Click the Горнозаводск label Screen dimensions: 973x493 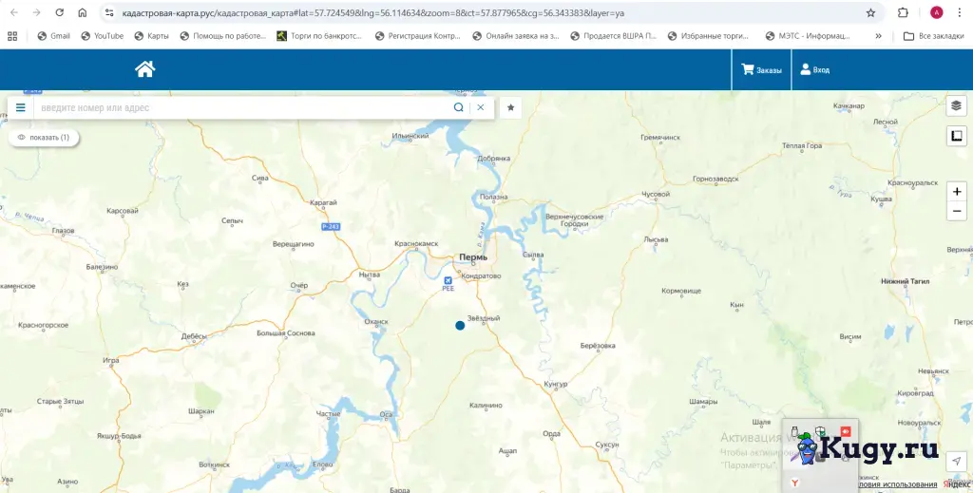coord(715,180)
